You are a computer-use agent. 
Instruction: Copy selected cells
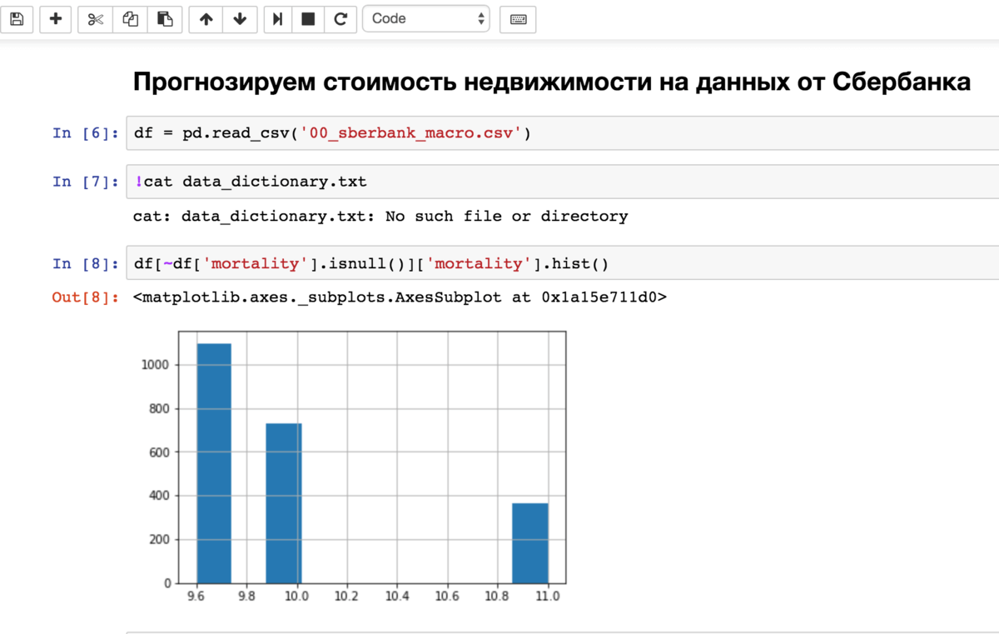131,18
